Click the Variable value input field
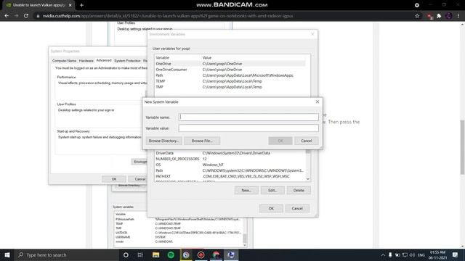Viewport: 465px width, 261px height. click(248, 128)
